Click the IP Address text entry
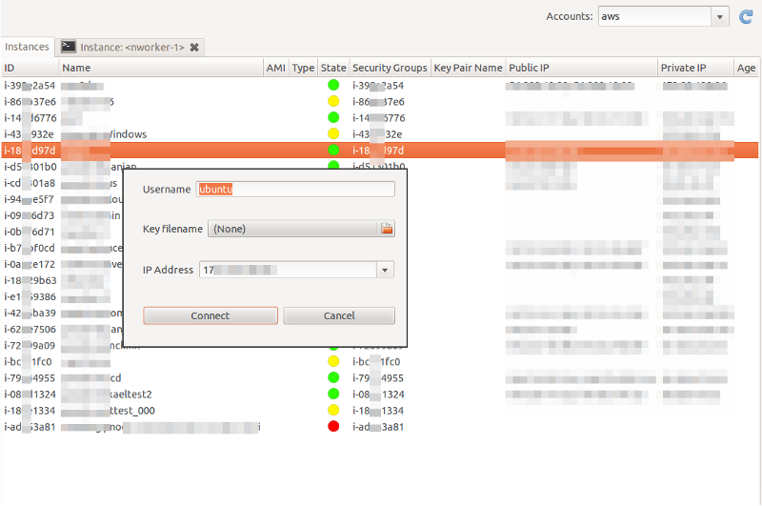The width and height of the screenshot is (762, 506). pyautogui.click(x=288, y=270)
